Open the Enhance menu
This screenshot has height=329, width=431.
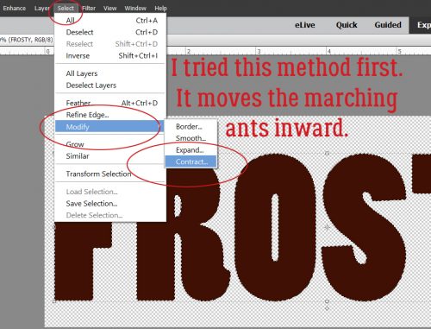[x=15, y=8]
